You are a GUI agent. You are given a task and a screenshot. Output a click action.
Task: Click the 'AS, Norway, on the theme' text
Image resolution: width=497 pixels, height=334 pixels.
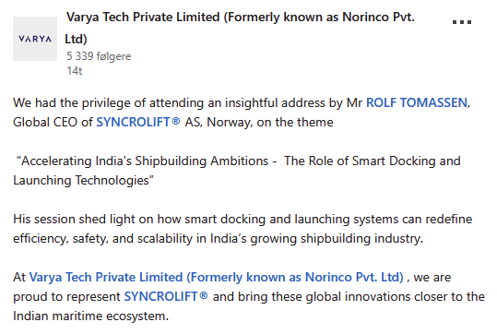point(259,123)
